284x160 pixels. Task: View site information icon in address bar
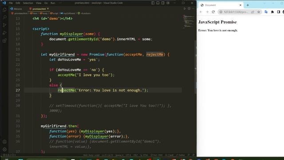tap(221, 12)
